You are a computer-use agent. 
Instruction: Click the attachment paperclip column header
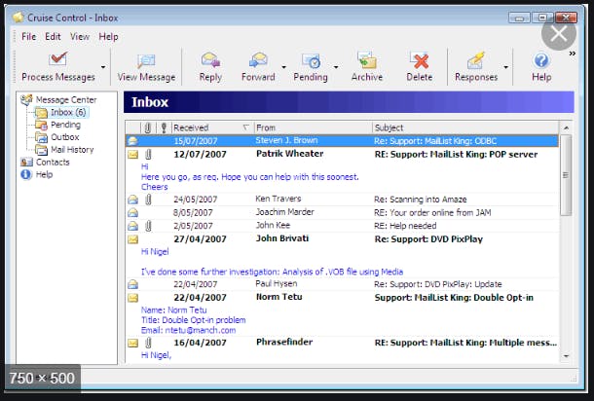pos(148,128)
